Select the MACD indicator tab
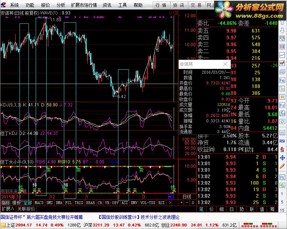The width and height of the screenshot is (287, 229). (x=39, y=203)
